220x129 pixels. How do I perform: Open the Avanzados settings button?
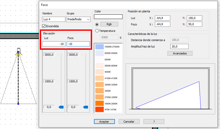180,53
